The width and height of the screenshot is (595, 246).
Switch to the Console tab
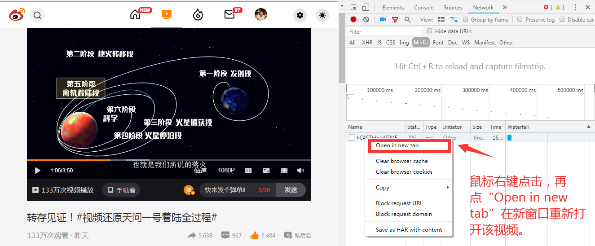click(x=424, y=8)
